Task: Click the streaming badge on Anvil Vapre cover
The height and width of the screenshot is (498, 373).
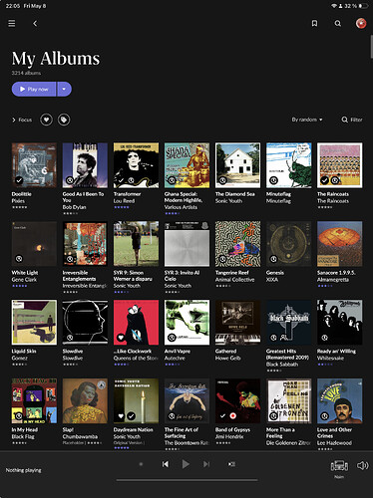Action: [x=172, y=338]
